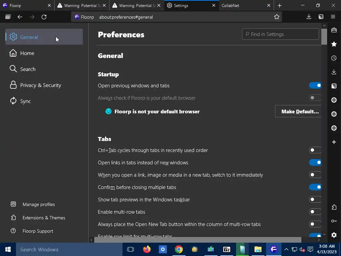Toggle the sidebar toolbar icon
The height and width of the screenshot is (256, 341).
321,17
